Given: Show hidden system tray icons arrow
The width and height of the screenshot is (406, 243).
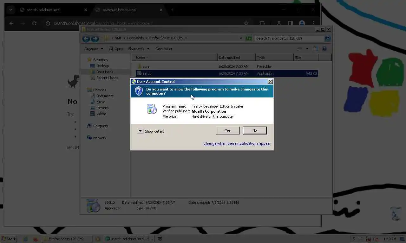Looking at the screenshot, I should 354,239.
